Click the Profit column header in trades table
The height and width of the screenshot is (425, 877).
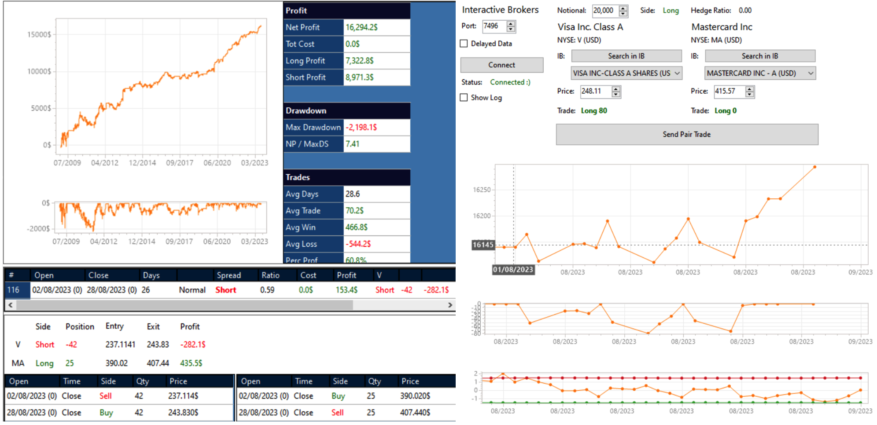(x=346, y=275)
